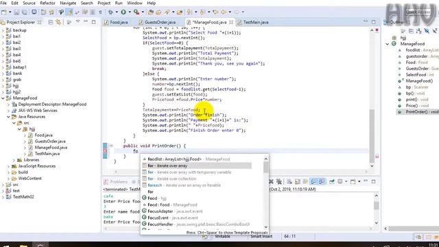Click the Save All toolbar icon
This screenshot has height=247, width=439.
tap(25, 12)
